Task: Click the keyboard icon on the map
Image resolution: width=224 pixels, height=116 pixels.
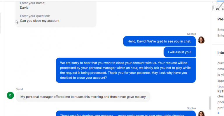Action: click(x=218, y=9)
